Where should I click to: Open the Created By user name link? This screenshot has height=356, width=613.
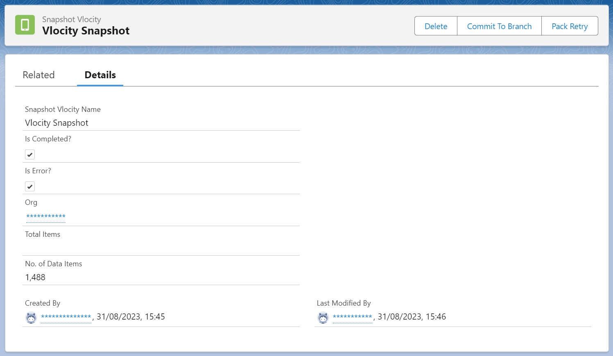click(x=66, y=317)
